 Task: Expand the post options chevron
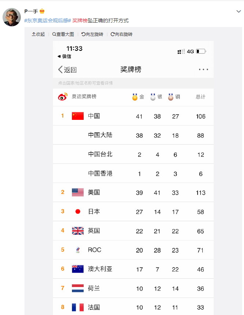(x=239, y=11)
